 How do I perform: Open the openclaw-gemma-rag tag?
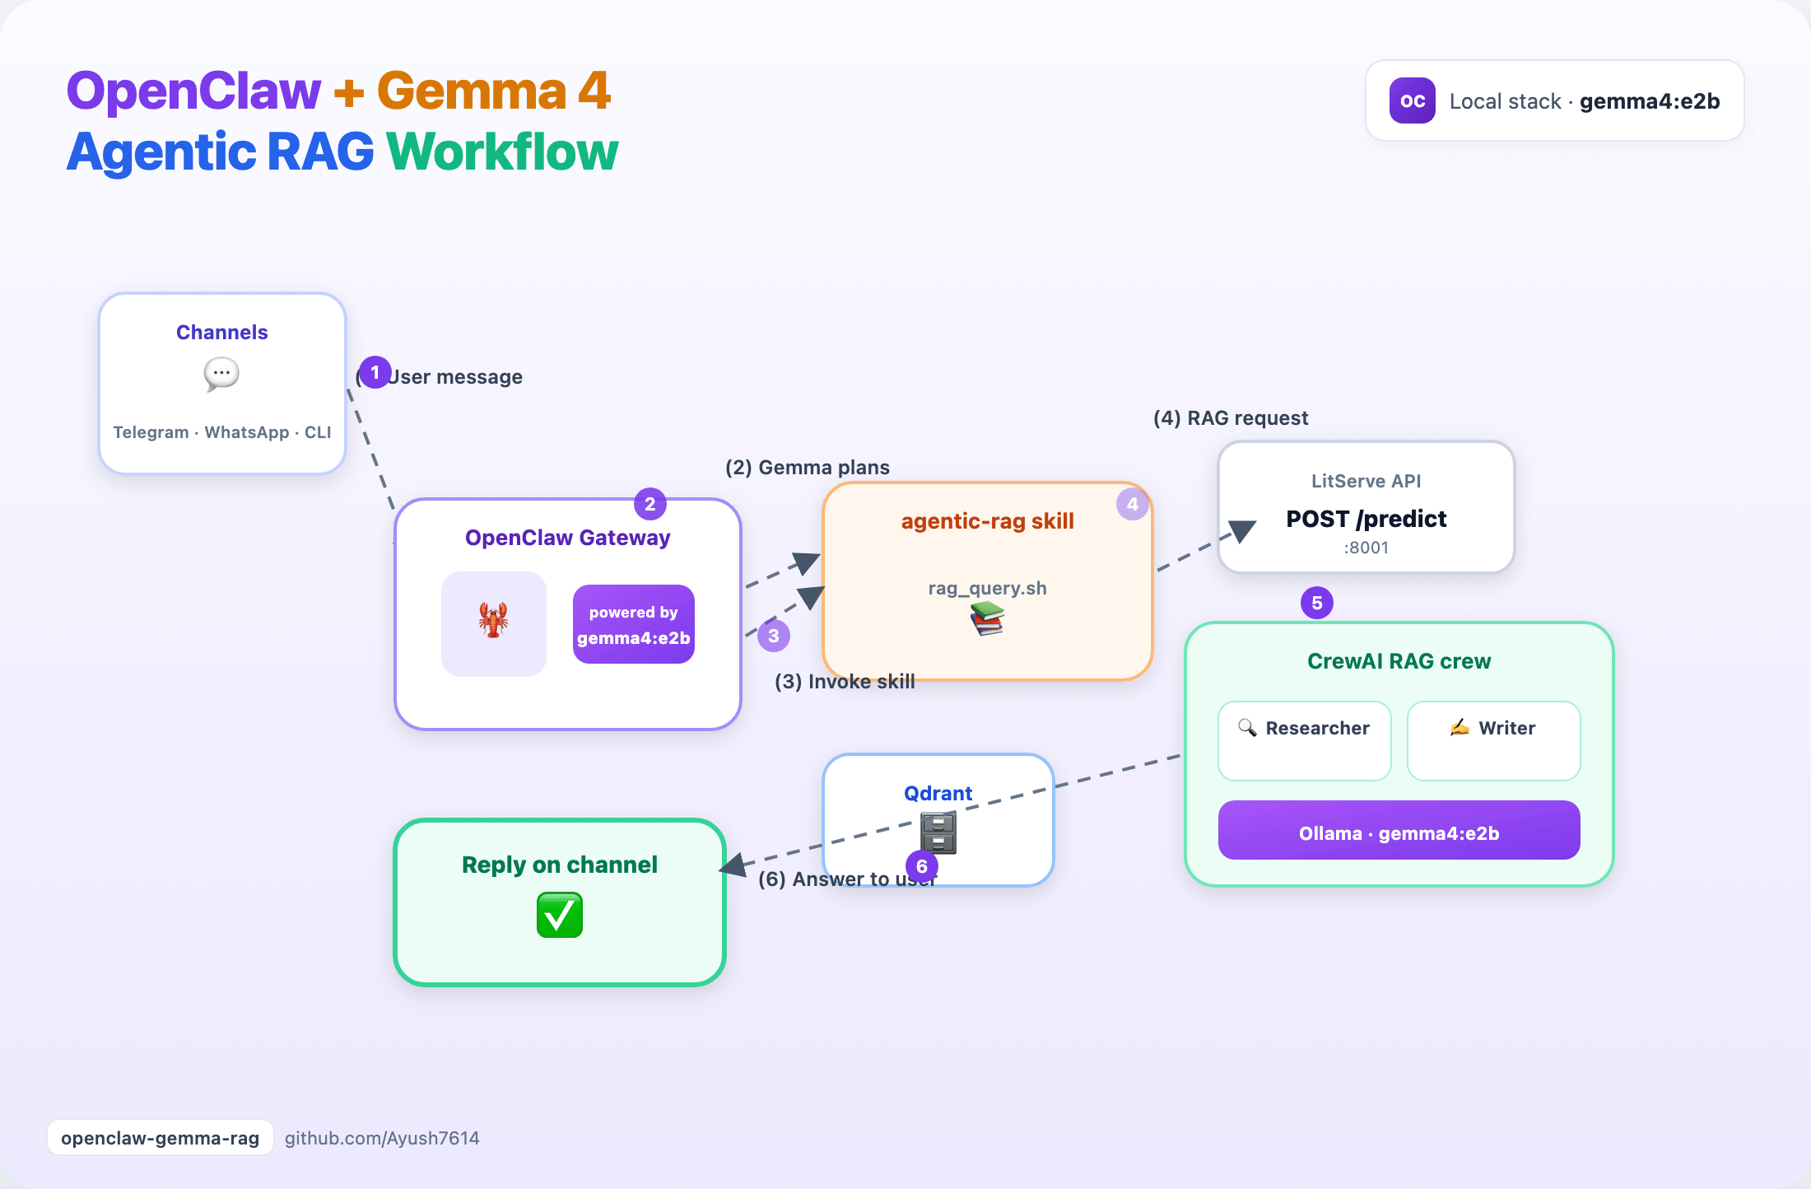(161, 1137)
